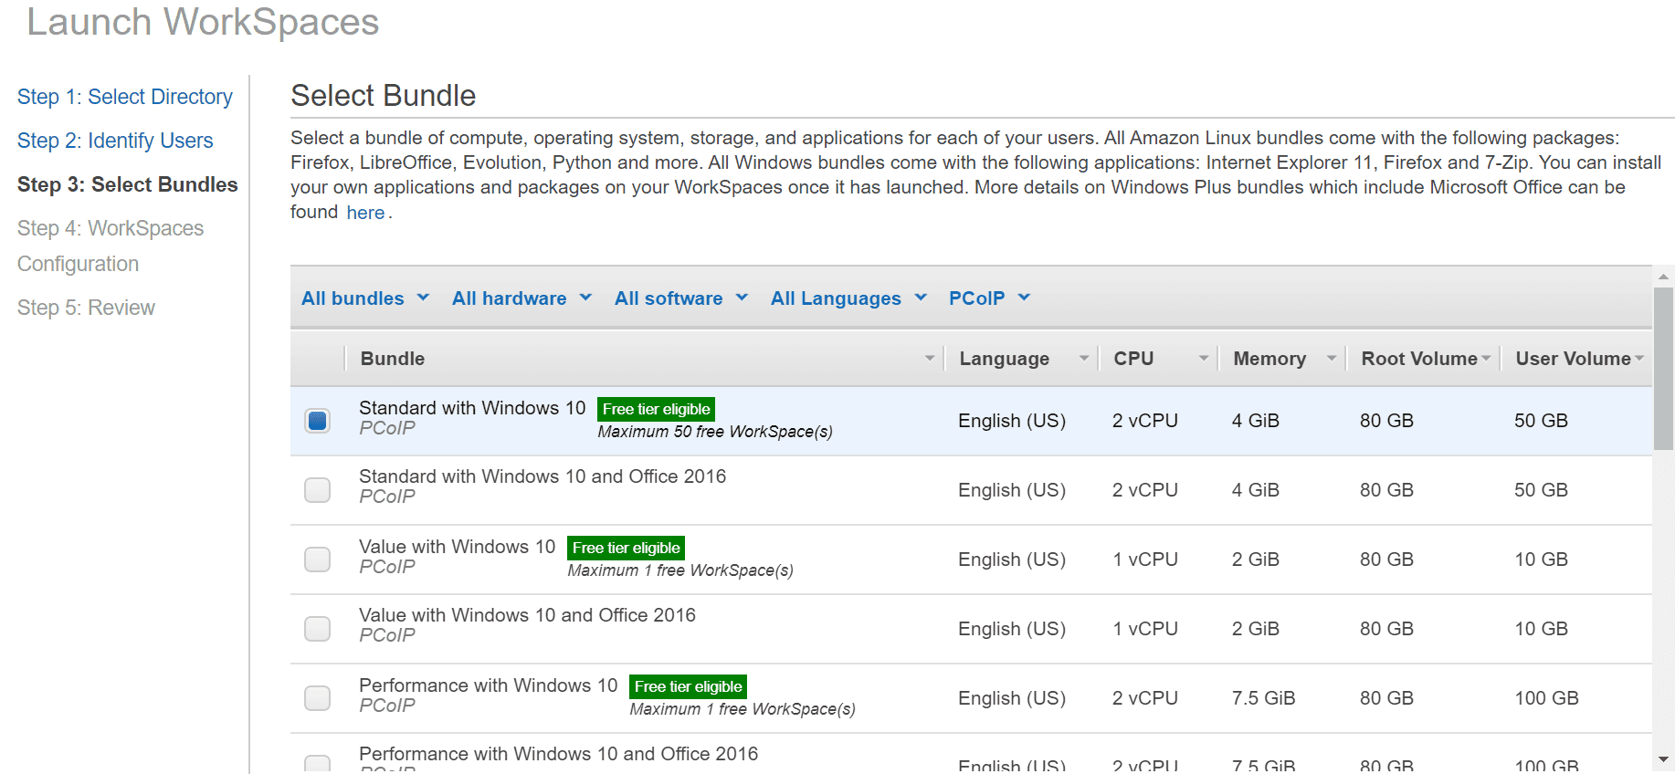Tick Value with Windows 10 and Office 2016

click(318, 629)
